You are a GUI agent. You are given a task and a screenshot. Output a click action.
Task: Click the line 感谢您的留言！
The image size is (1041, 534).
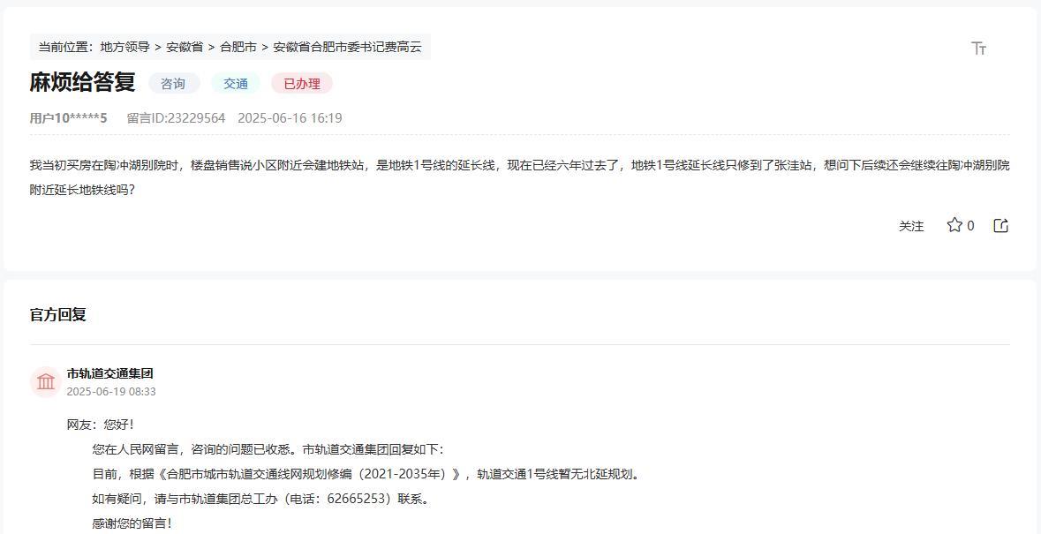132,523
